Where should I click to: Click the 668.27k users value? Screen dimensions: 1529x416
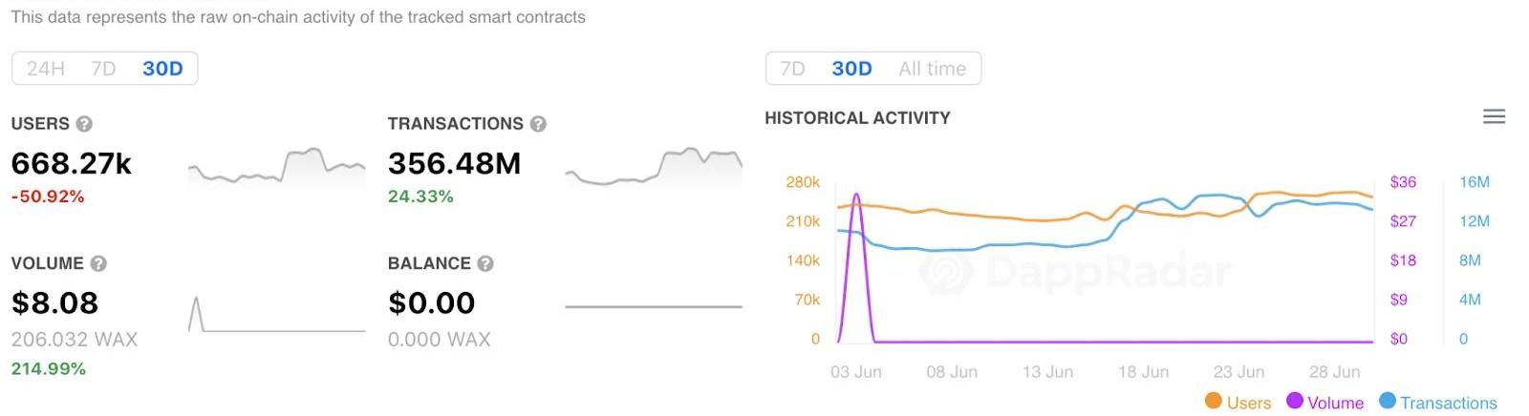[72, 164]
